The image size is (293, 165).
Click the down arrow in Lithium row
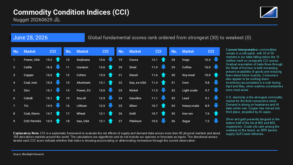[111, 106]
